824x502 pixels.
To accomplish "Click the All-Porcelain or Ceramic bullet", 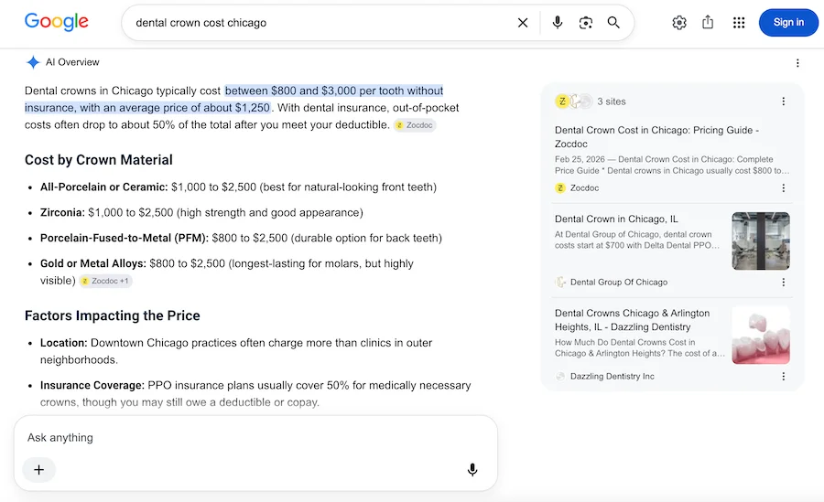I will click(238, 187).
